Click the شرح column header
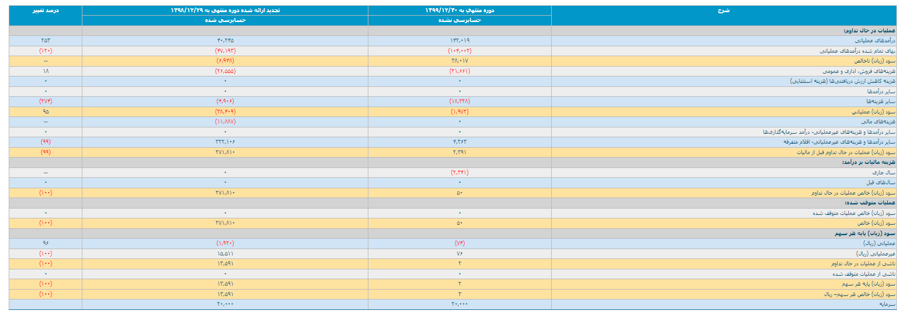 tap(723, 10)
